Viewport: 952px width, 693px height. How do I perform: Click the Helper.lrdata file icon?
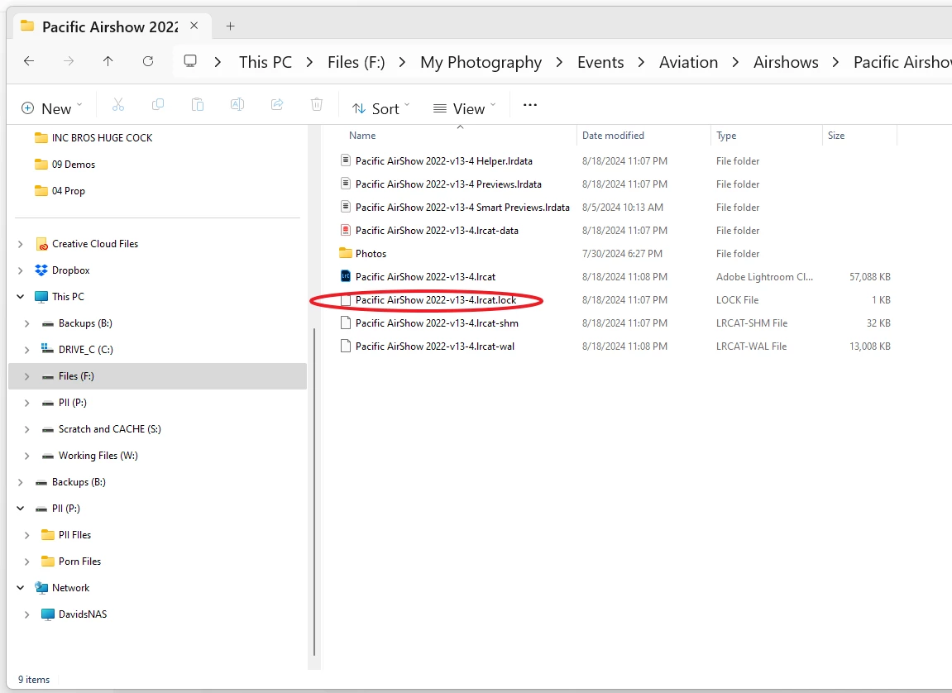346,160
